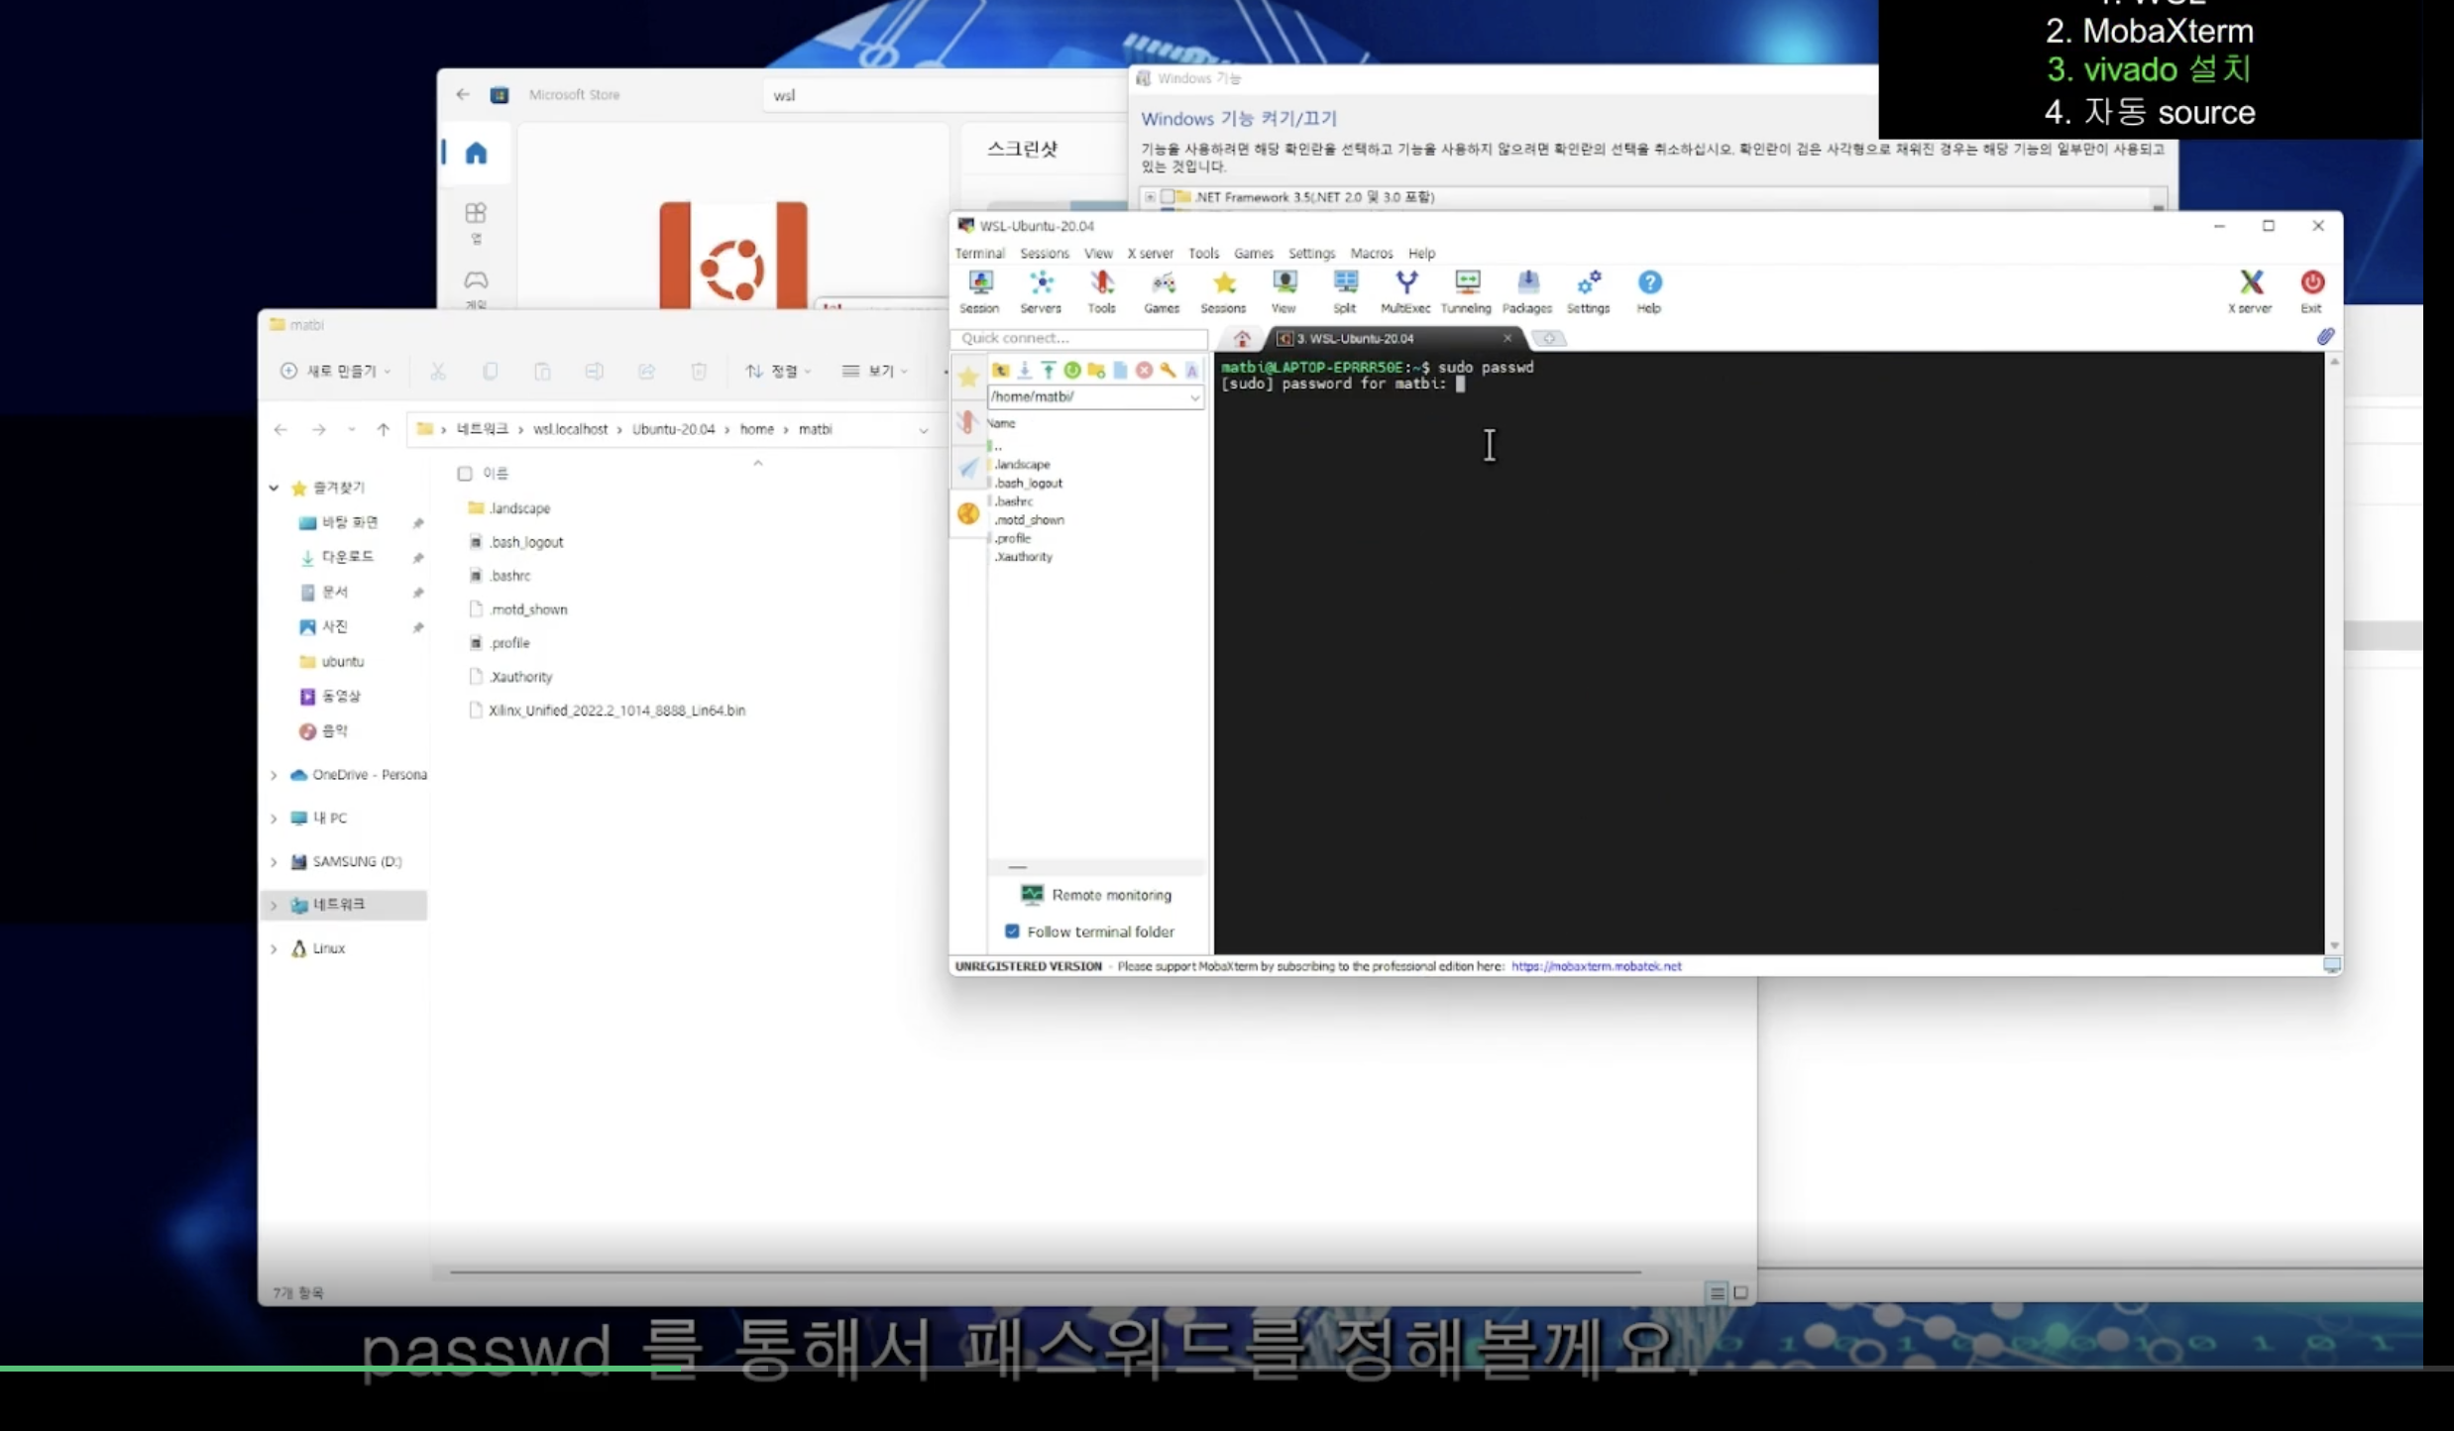Click the upload arrow in SFTP toolbar
Screen dimensions: 2454x1431
coord(1049,370)
